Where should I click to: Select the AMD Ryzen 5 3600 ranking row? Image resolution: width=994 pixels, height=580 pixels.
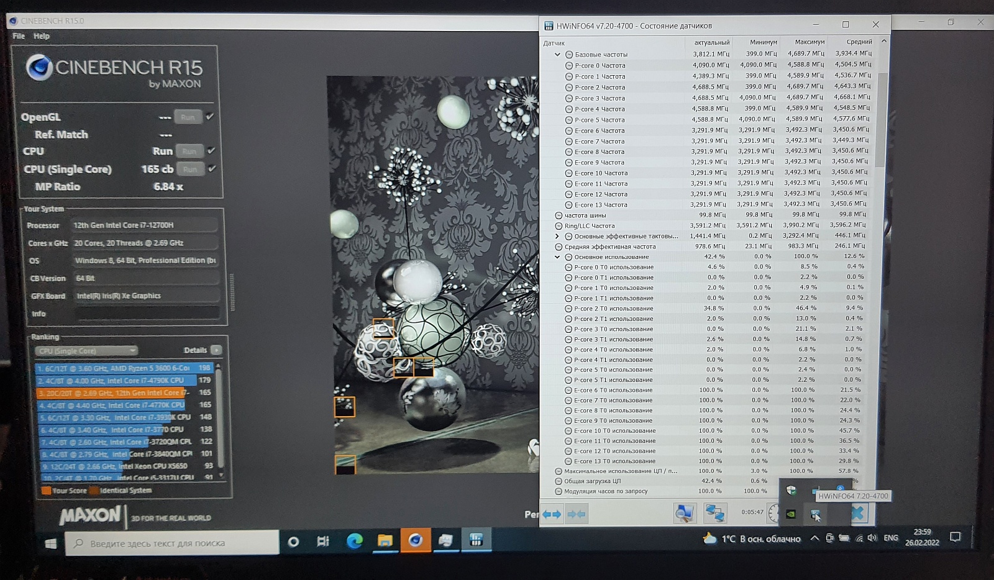click(x=124, y=368)
